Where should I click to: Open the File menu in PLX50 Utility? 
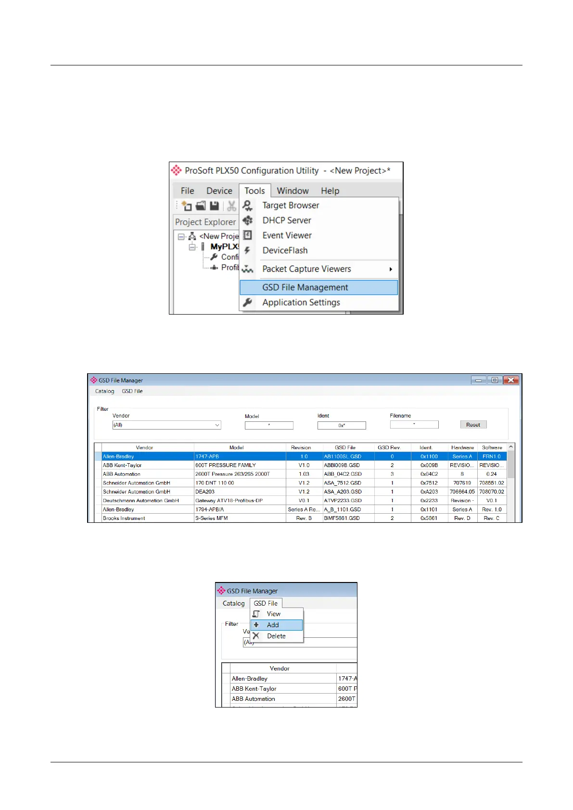188,190
